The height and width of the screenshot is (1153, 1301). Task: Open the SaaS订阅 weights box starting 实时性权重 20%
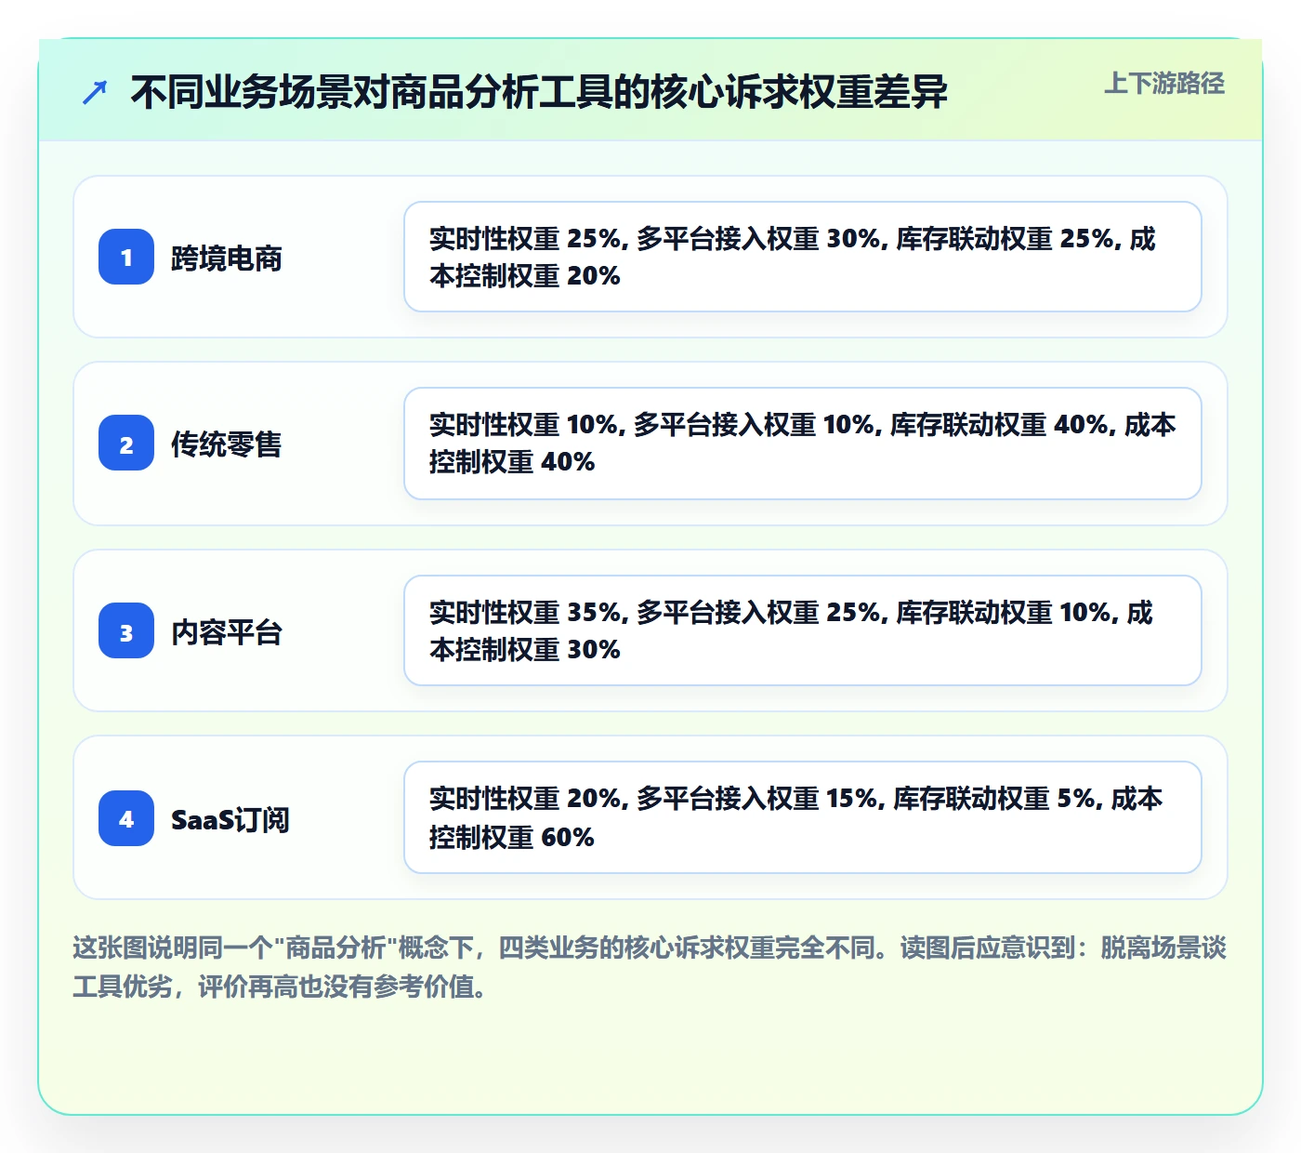(803, 817)
